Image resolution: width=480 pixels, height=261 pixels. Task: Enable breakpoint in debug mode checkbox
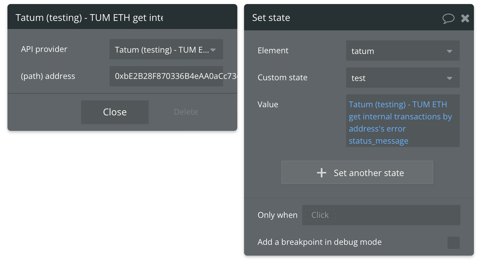click(x=453, y=242)
